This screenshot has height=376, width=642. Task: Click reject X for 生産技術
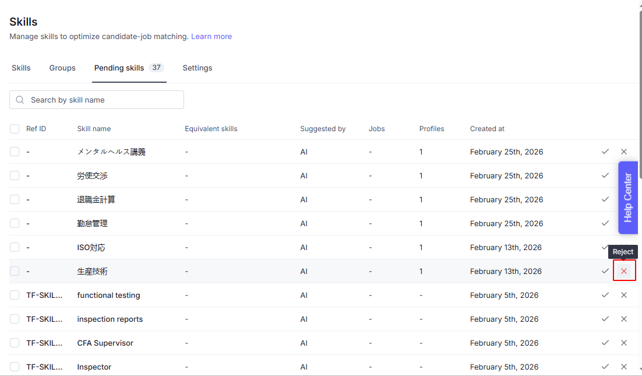click(624, 271)
